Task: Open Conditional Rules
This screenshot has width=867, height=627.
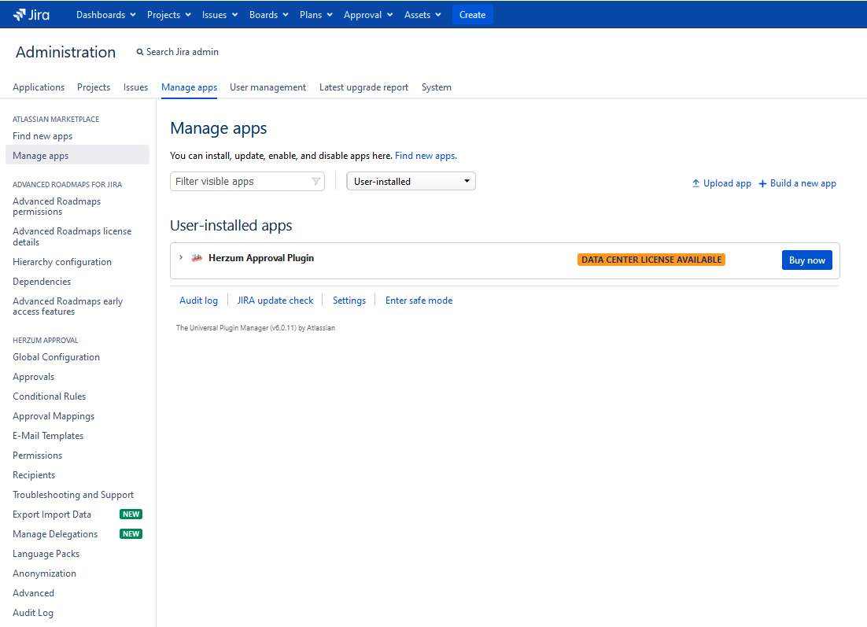Action: click(50, 396)
